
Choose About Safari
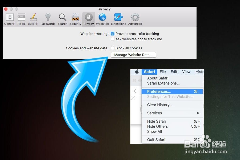pos(172,78)
